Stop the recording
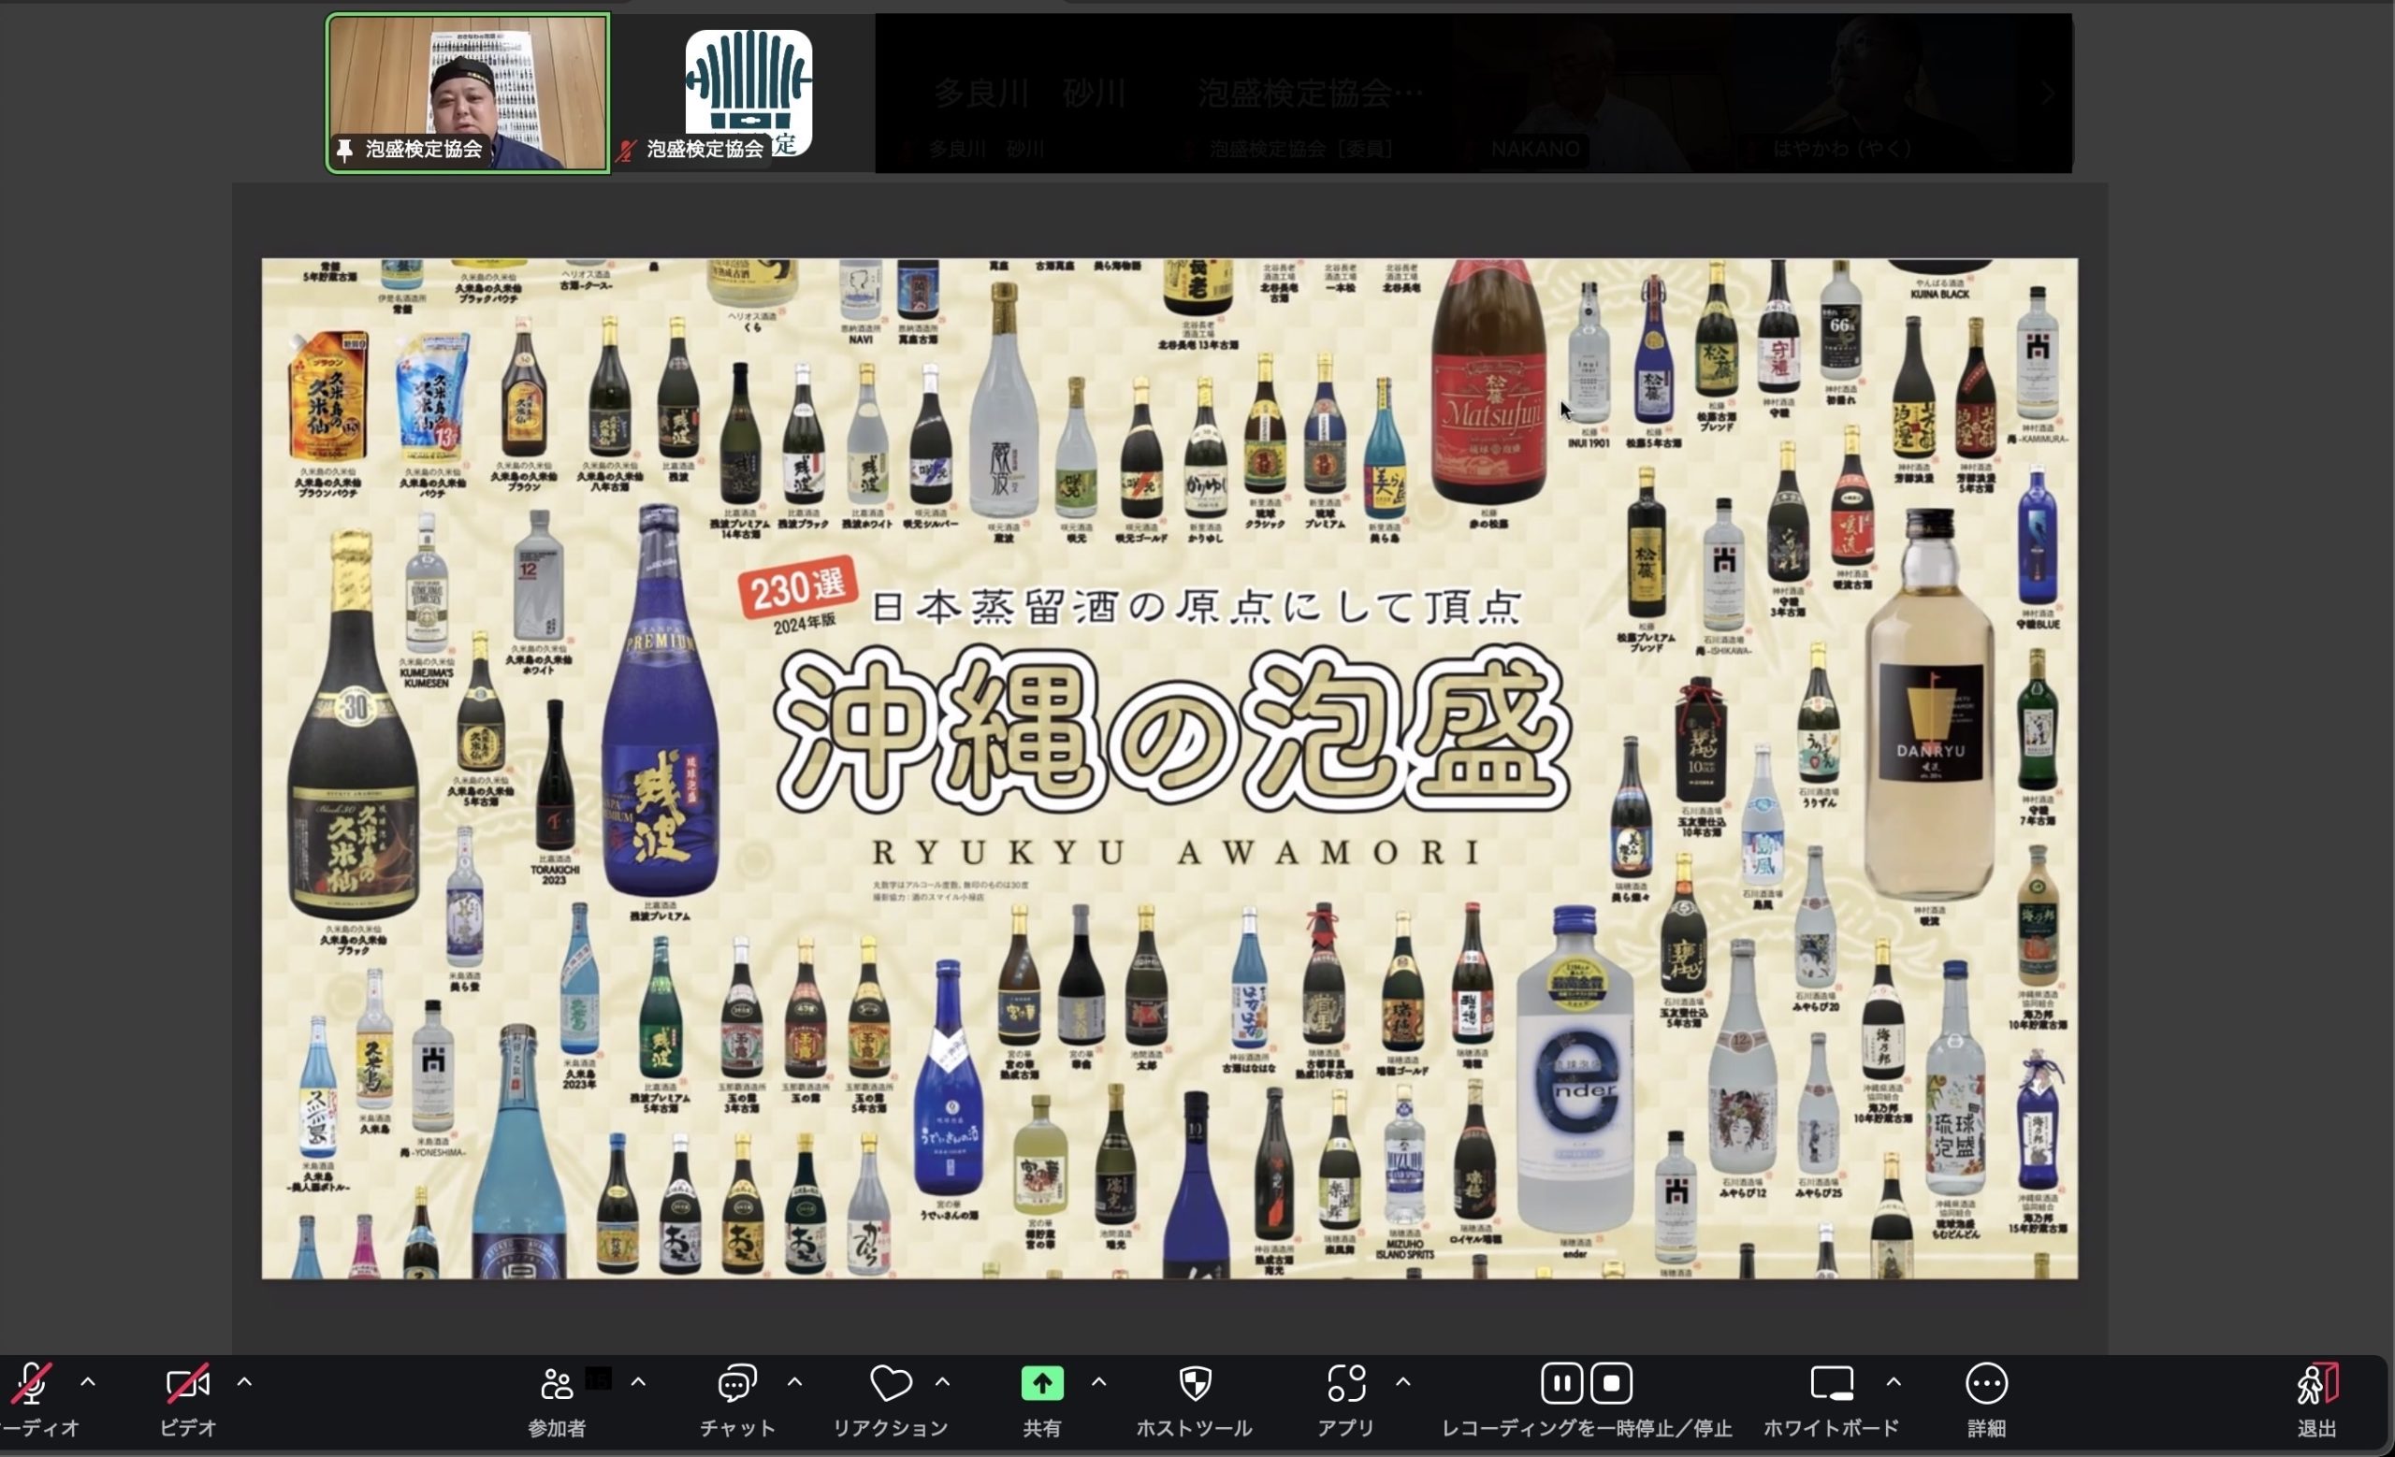 (1612, 1383)
